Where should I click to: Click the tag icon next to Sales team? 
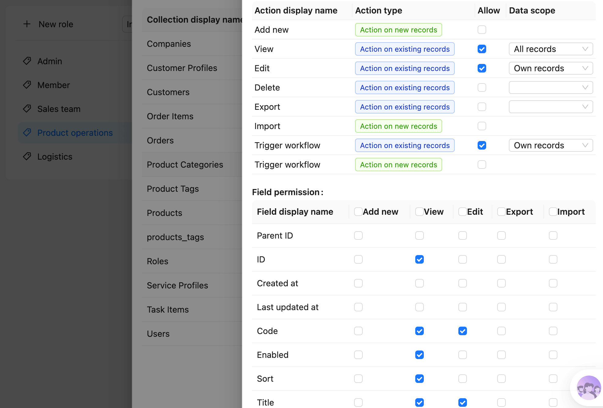27,109
